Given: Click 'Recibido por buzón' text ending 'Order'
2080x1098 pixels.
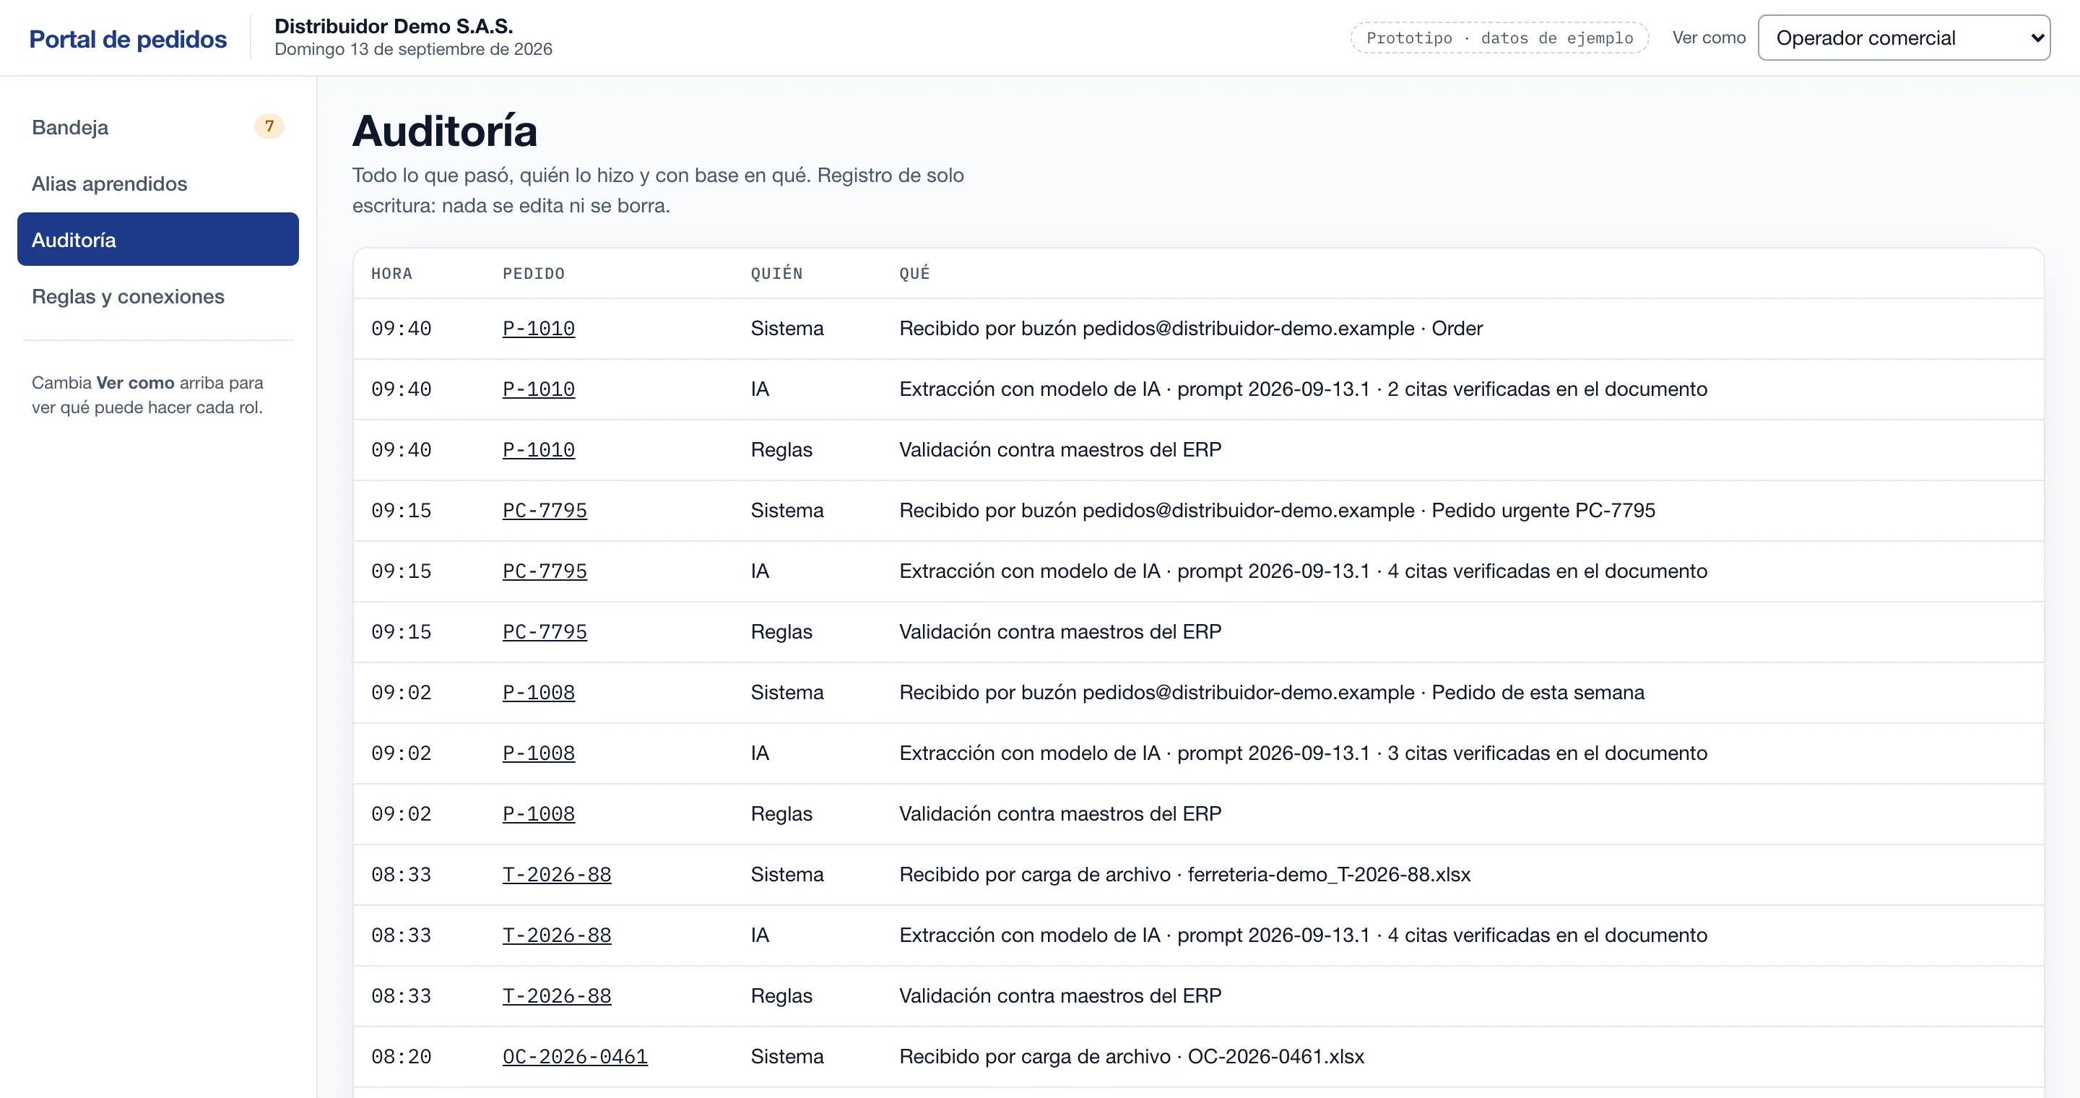Looking at the screenshot, I should click(1191, 329).
